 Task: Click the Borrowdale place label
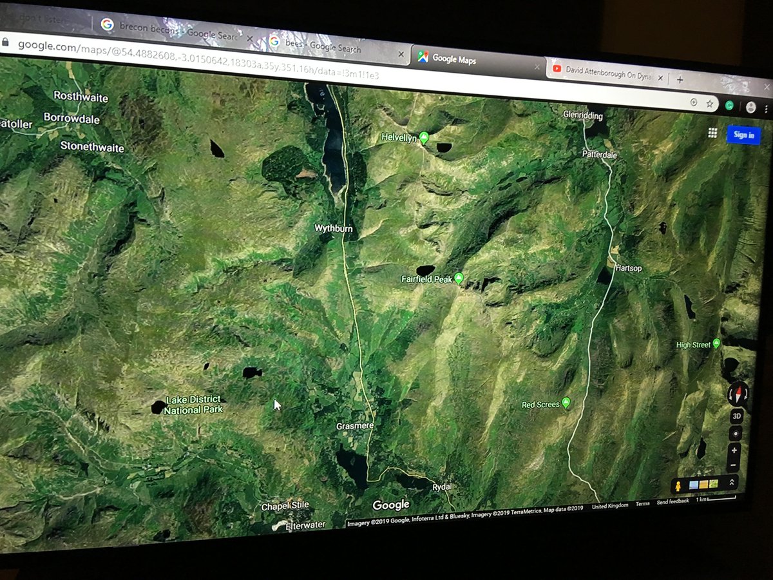pos(72,118)
